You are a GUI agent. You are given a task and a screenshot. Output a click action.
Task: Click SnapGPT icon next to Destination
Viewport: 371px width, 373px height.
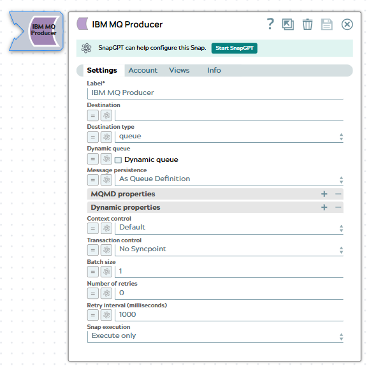[106, 115]
